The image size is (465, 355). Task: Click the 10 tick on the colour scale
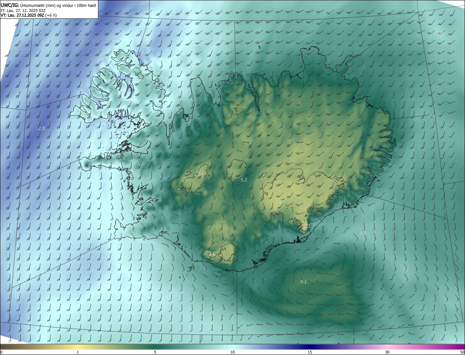coord(232,352)
